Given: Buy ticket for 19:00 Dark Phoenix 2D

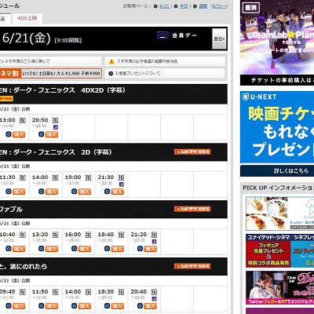Looking at the screenshot, I should coord(85,192).
